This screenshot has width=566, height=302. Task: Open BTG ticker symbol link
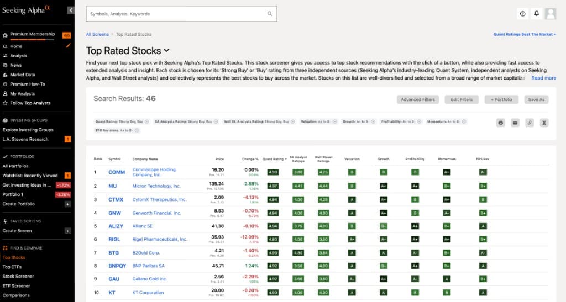(113, 253)
